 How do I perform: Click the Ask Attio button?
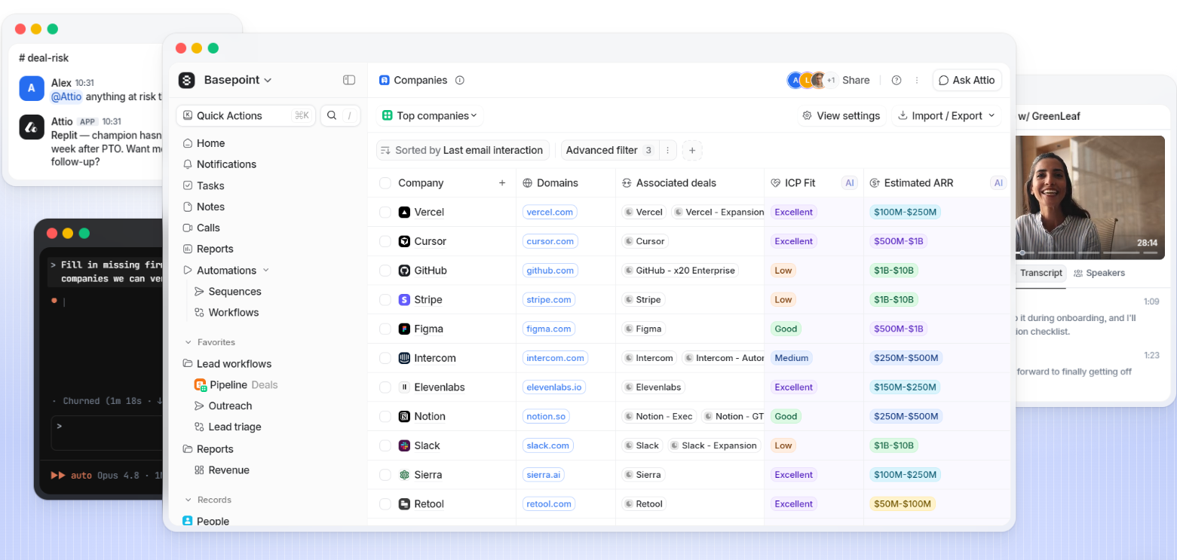pyautogui.click(x=967, y=80)
